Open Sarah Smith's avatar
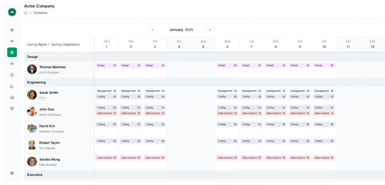 (32, 95)
